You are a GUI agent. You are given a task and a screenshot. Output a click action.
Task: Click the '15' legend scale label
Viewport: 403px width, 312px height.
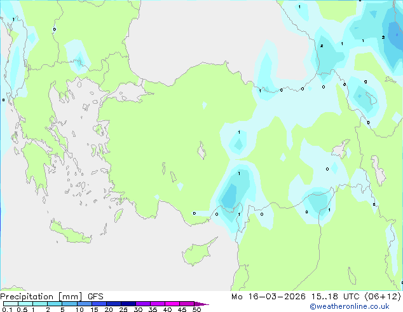94,309
